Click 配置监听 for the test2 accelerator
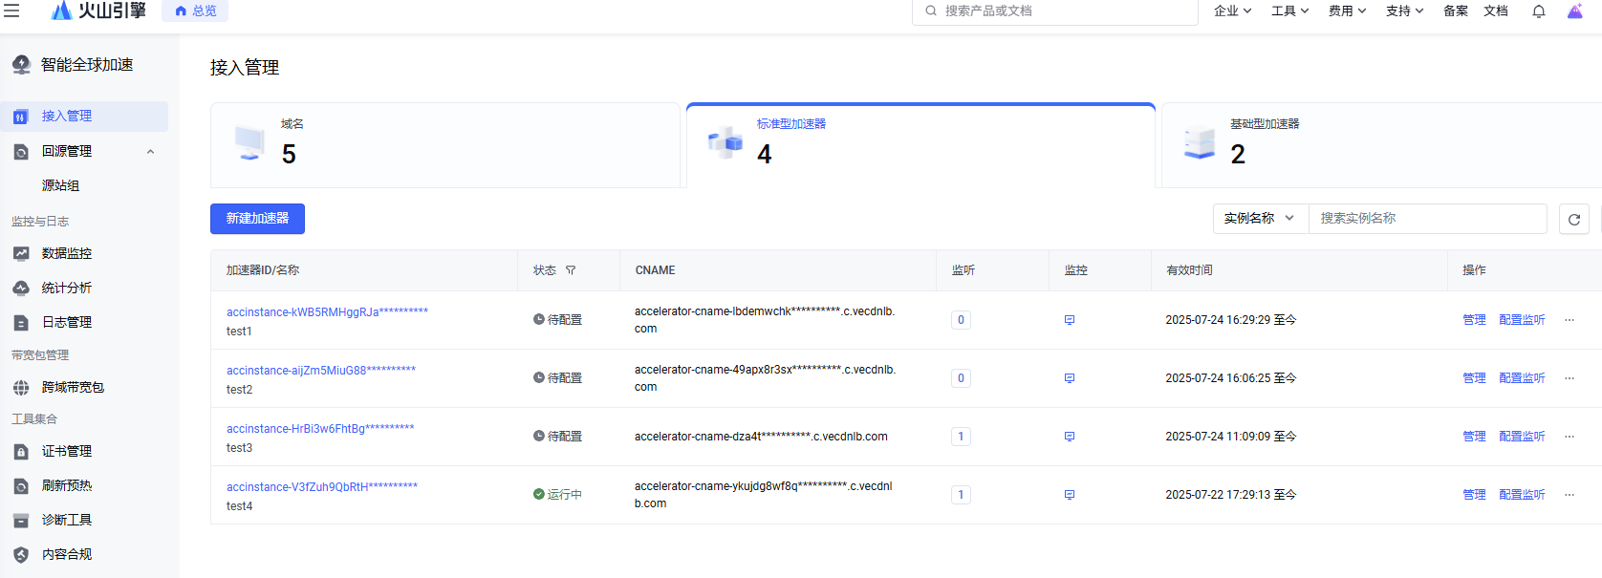 [1522, 378]
